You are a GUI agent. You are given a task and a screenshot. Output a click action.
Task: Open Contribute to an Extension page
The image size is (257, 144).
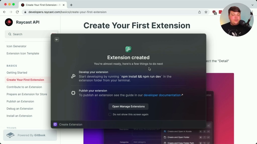(24, 87)
